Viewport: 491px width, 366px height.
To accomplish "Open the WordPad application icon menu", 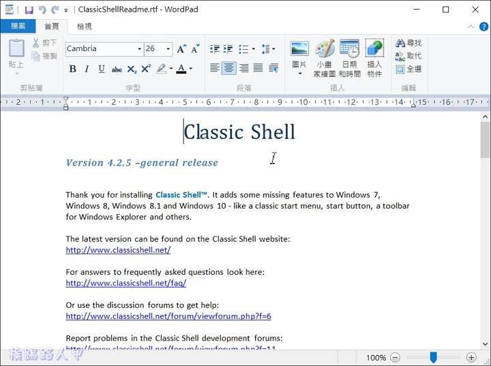I will [x=10, y=10].
